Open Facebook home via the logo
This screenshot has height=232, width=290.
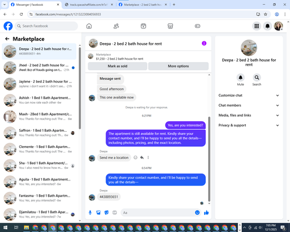click(x=8, y=26)
